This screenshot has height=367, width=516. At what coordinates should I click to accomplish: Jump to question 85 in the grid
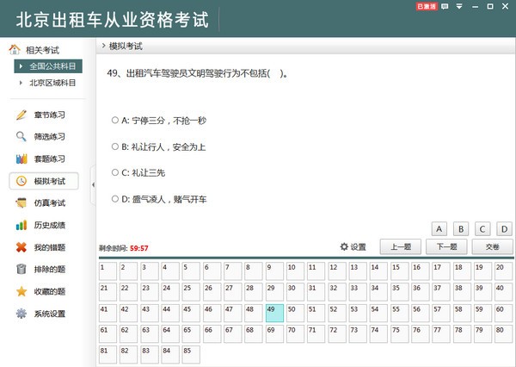(191, 355)
